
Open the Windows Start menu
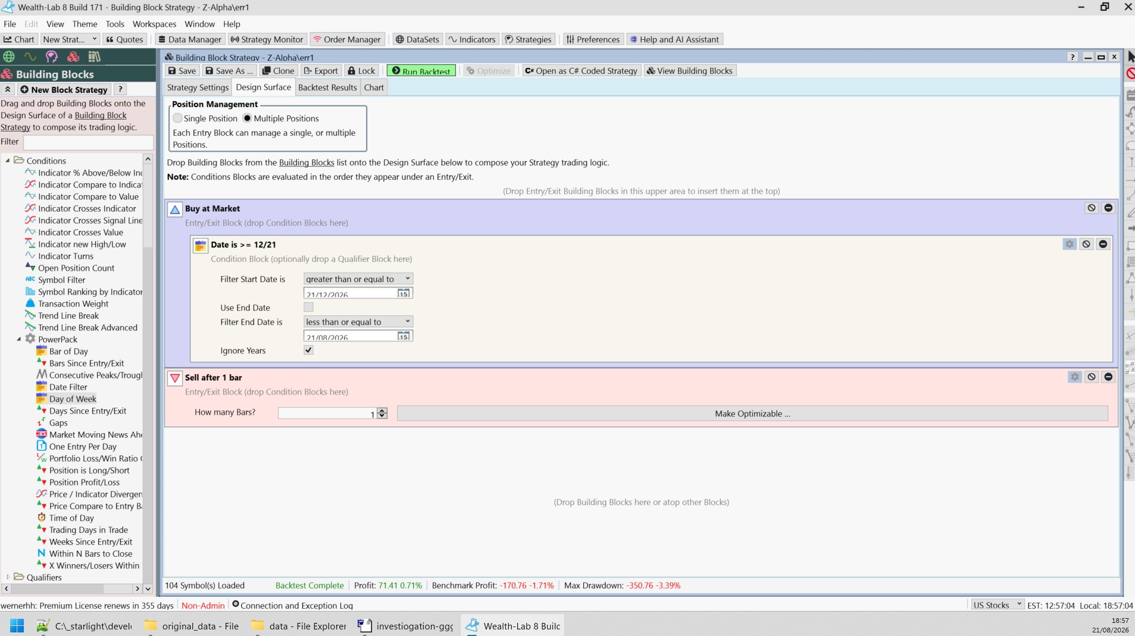pos(17,625)
